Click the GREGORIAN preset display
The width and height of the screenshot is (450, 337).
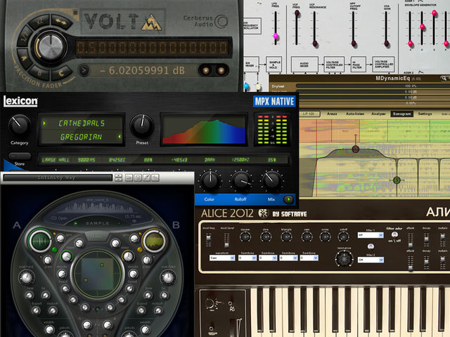pyautogui.click(x=82, y=137)
